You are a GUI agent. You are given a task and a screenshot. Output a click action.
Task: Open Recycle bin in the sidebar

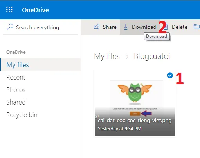[22, 115]
